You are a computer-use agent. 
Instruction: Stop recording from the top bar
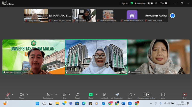point(152,3)
